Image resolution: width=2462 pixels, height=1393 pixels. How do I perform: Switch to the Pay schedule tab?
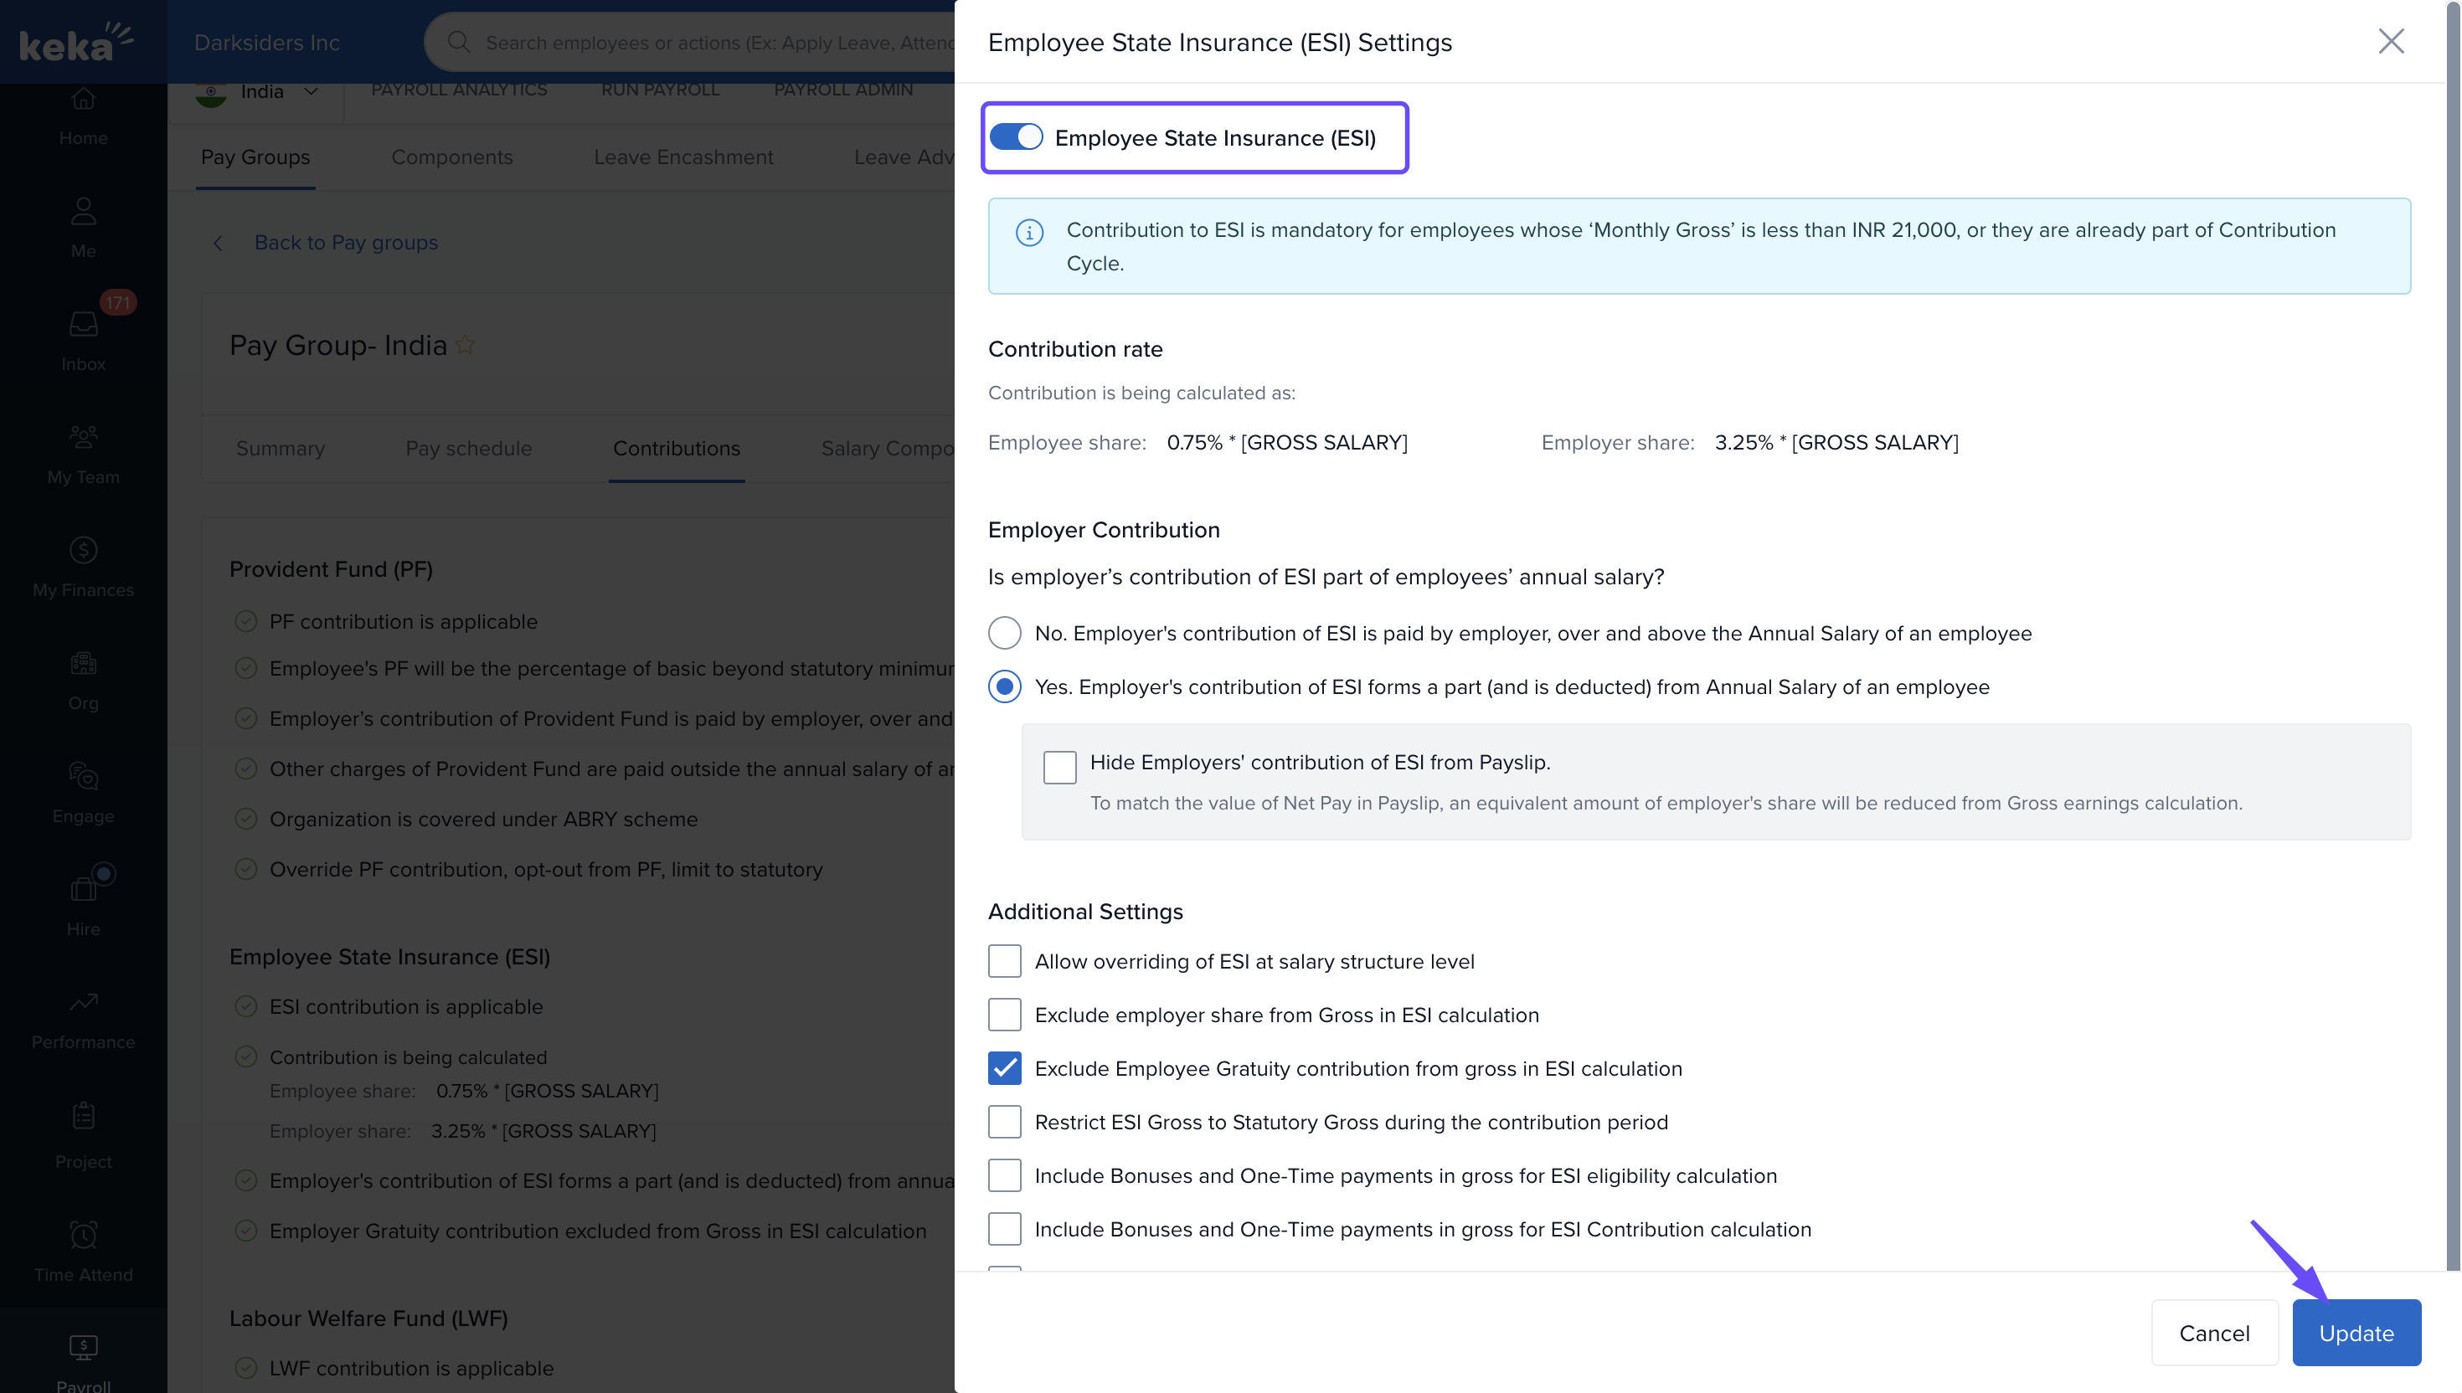tap(468, 449)
